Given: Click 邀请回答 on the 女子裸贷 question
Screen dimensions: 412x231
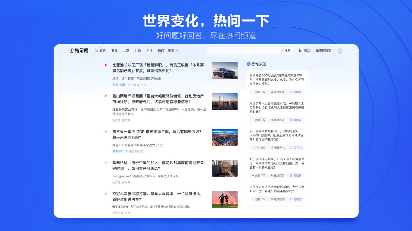Looking at the screenshot, I should [278, 92].
